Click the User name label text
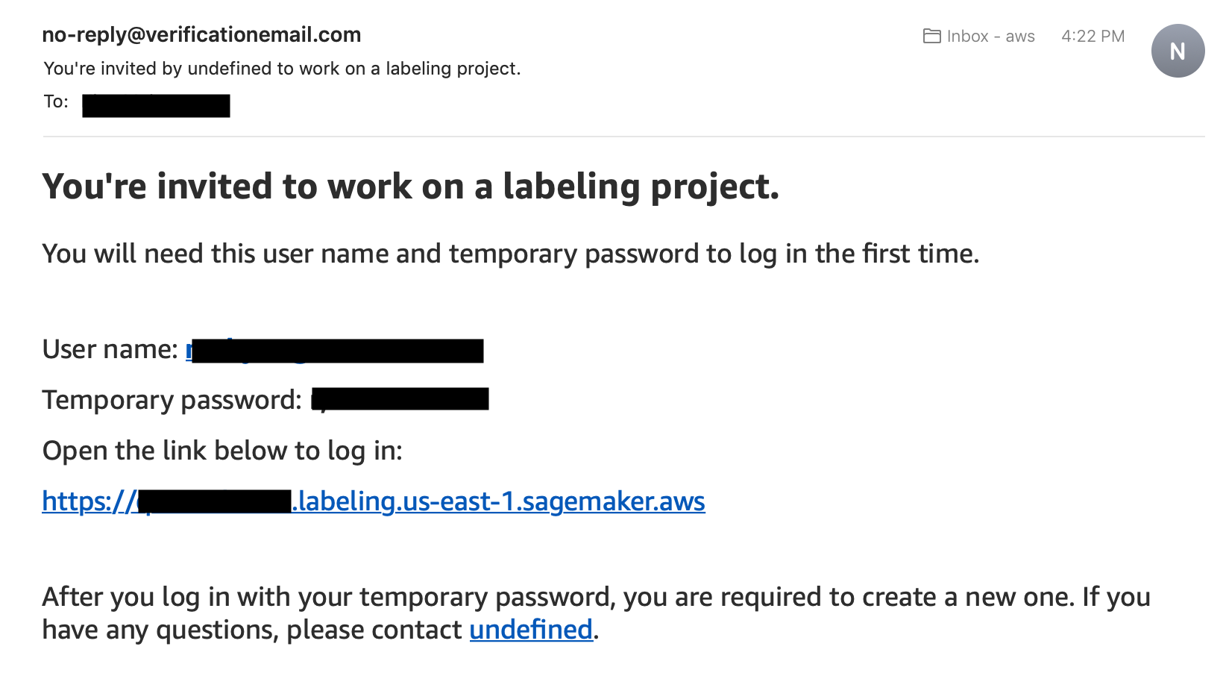This screenshot has width=1226, height=673. coord(110,349)
